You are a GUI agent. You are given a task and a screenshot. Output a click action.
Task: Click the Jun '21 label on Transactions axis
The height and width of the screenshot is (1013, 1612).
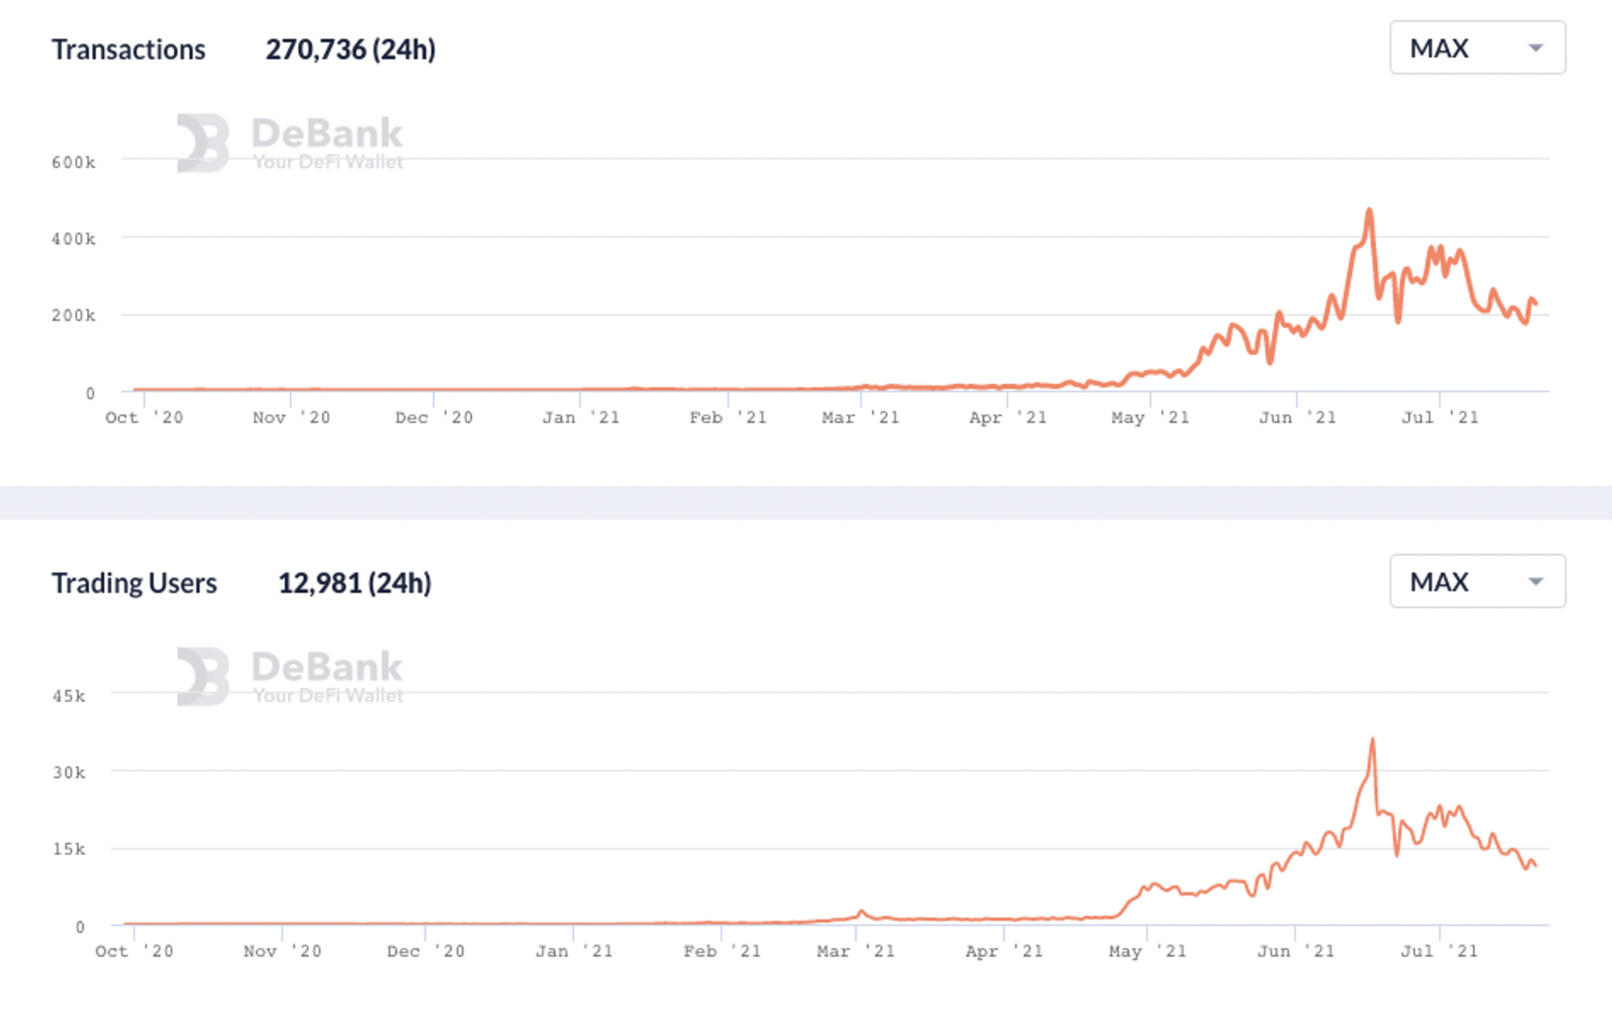pyautogui.click(x=1297, y=418)
